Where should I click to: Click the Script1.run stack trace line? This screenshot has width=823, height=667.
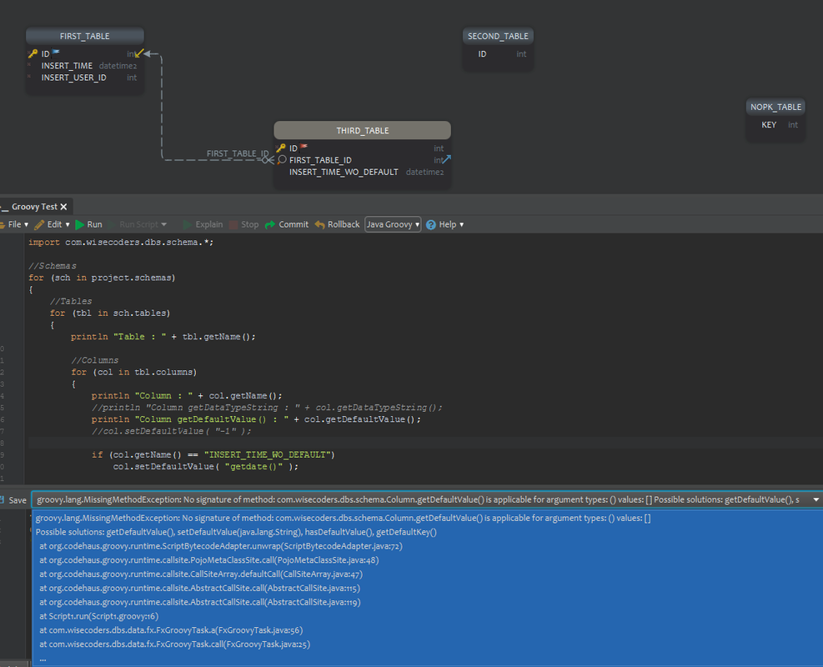click(98, 616)
